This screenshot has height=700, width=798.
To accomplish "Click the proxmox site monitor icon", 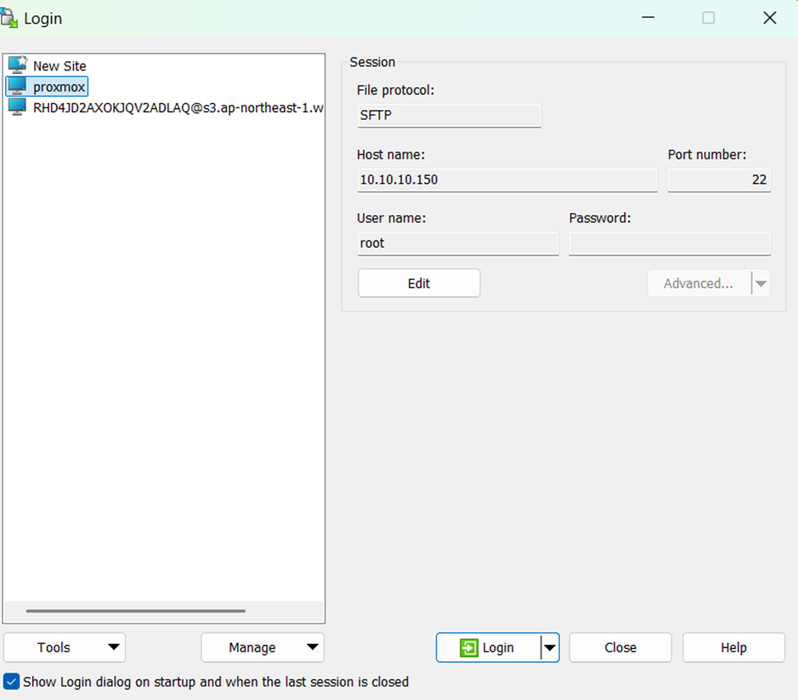I will pyautogui.click(x=17, y=87).
